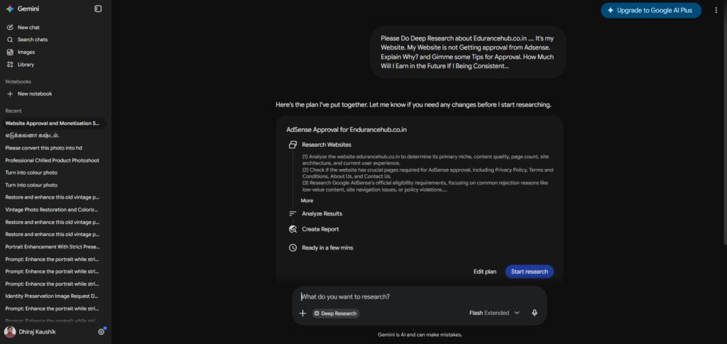Click Dhiraj Kaushik profile avatar

[10, 332]
